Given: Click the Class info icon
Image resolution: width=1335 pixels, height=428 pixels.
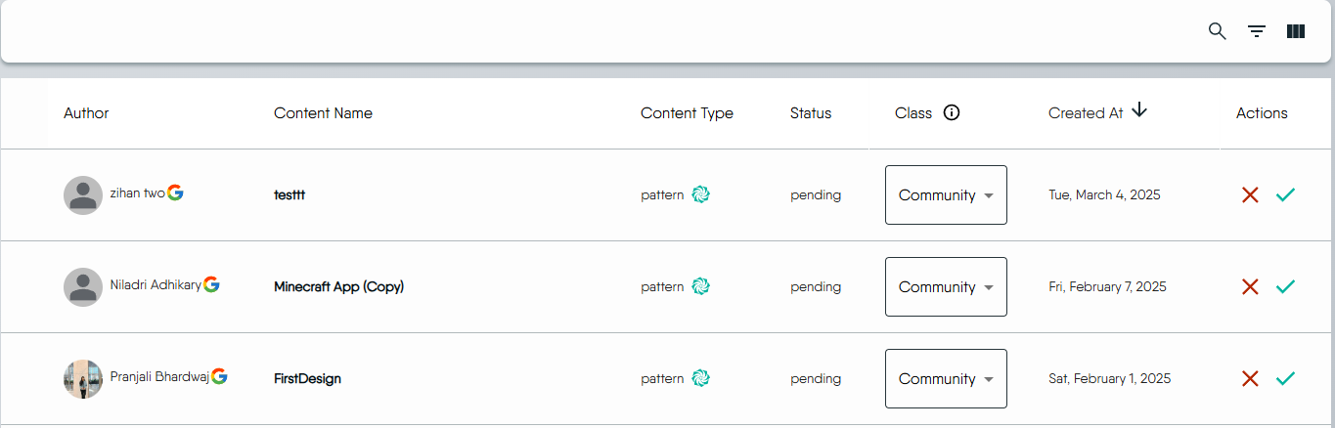Looking at the screenshot, I should (952, 112).
